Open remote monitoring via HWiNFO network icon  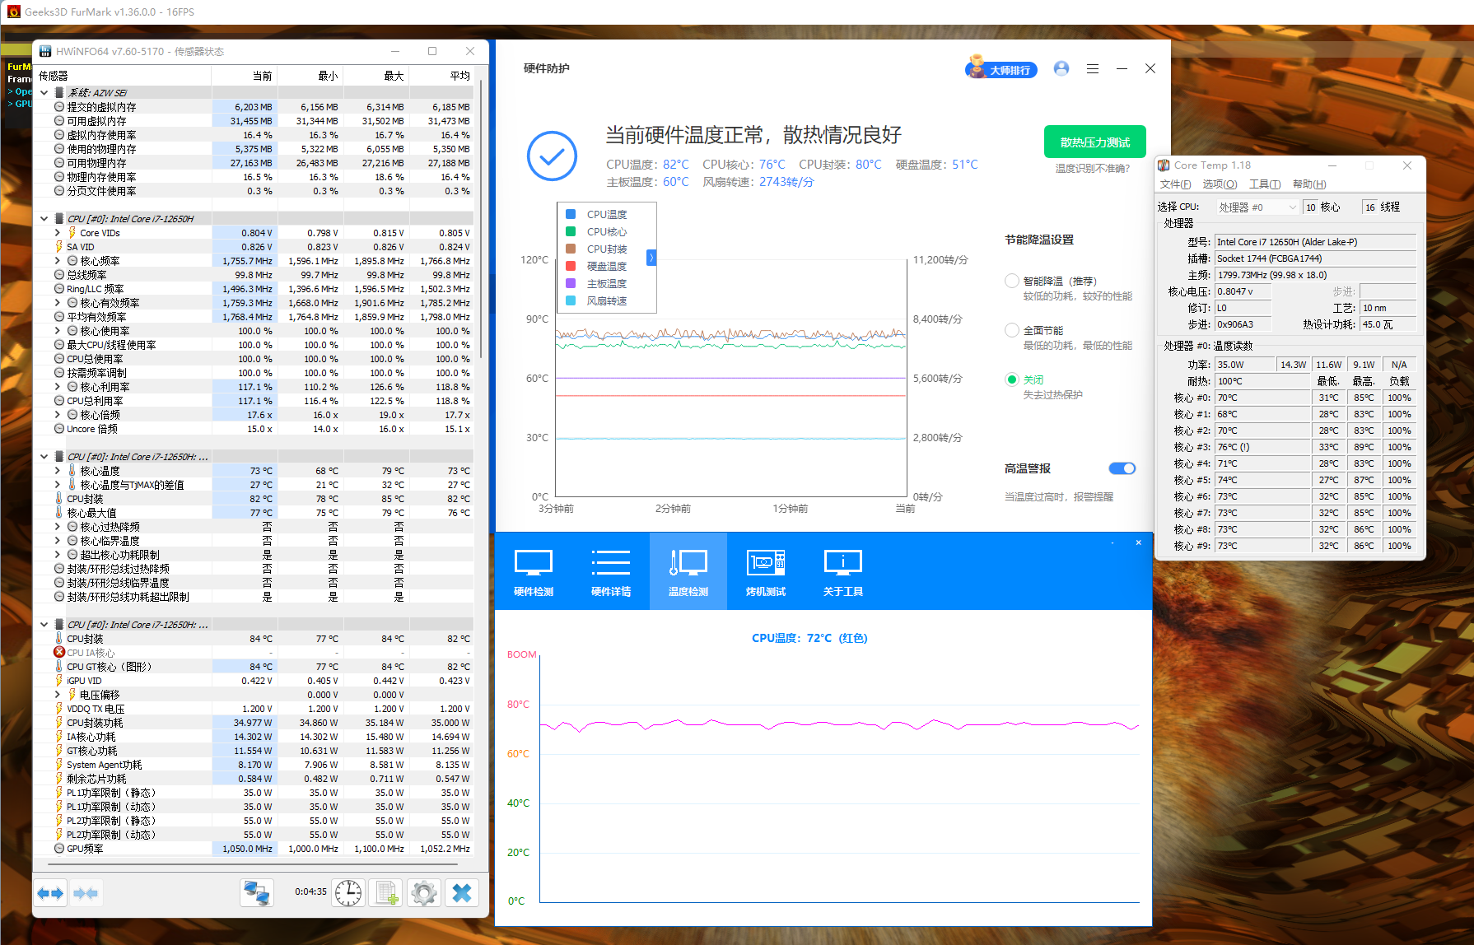click(x=256, y=892)
